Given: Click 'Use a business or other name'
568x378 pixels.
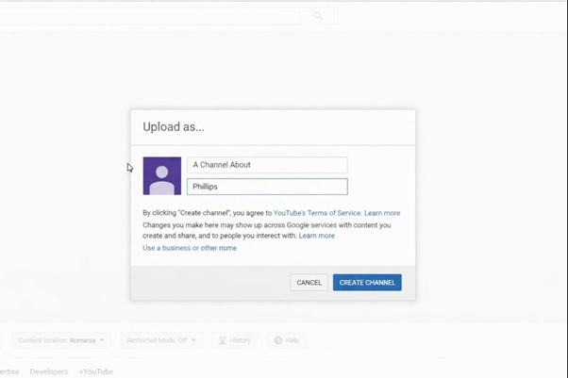Looking at the screenshot, I should [190, 248].
